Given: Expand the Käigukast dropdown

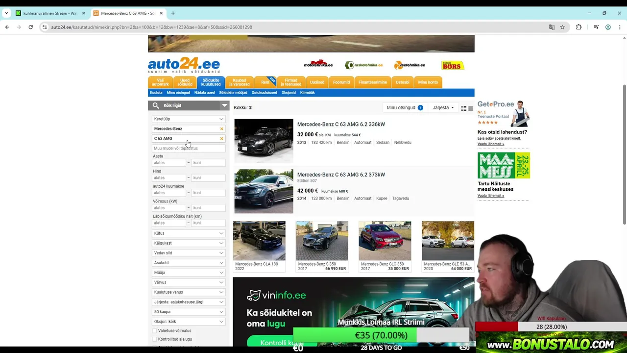Looking at the screenshot, I should pos(189,243).
